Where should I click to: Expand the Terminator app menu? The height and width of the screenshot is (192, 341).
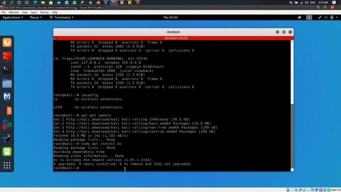[62, 18]
